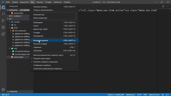Open the Source Control icon
Screen dimensions: 171x96
click(3, 21)
